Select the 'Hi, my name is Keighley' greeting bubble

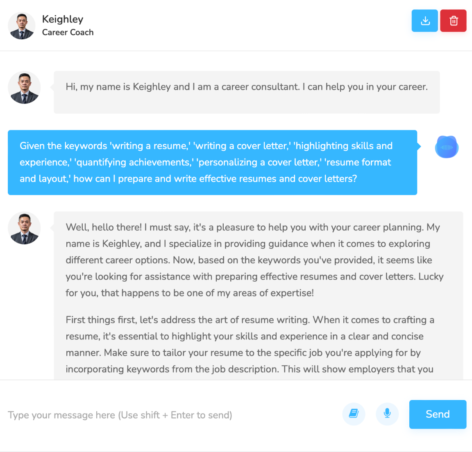(x=247, y=93)
